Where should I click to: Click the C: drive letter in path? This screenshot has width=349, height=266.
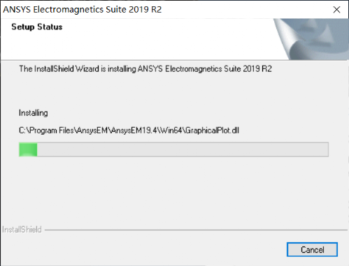(x=22, y=131)
